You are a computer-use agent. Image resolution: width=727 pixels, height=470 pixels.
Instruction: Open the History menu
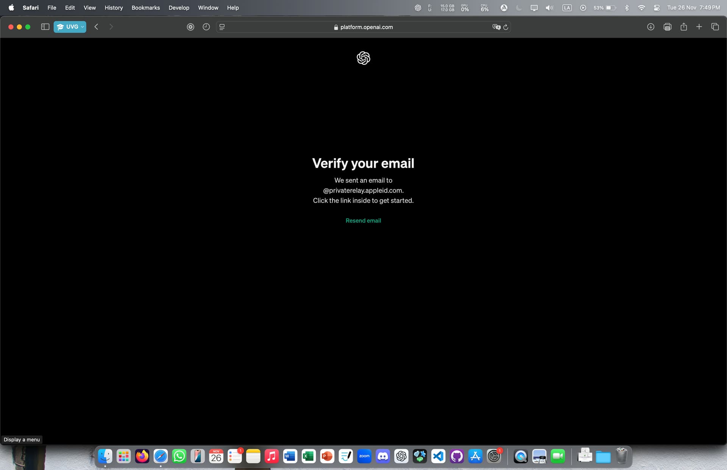pos(114,8)
